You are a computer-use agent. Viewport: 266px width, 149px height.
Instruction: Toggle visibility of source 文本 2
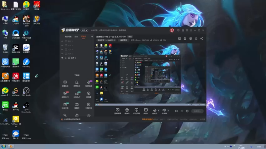tap(62, 49)
